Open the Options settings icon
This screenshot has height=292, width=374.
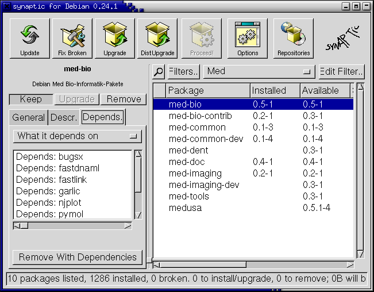click(248, 39)
